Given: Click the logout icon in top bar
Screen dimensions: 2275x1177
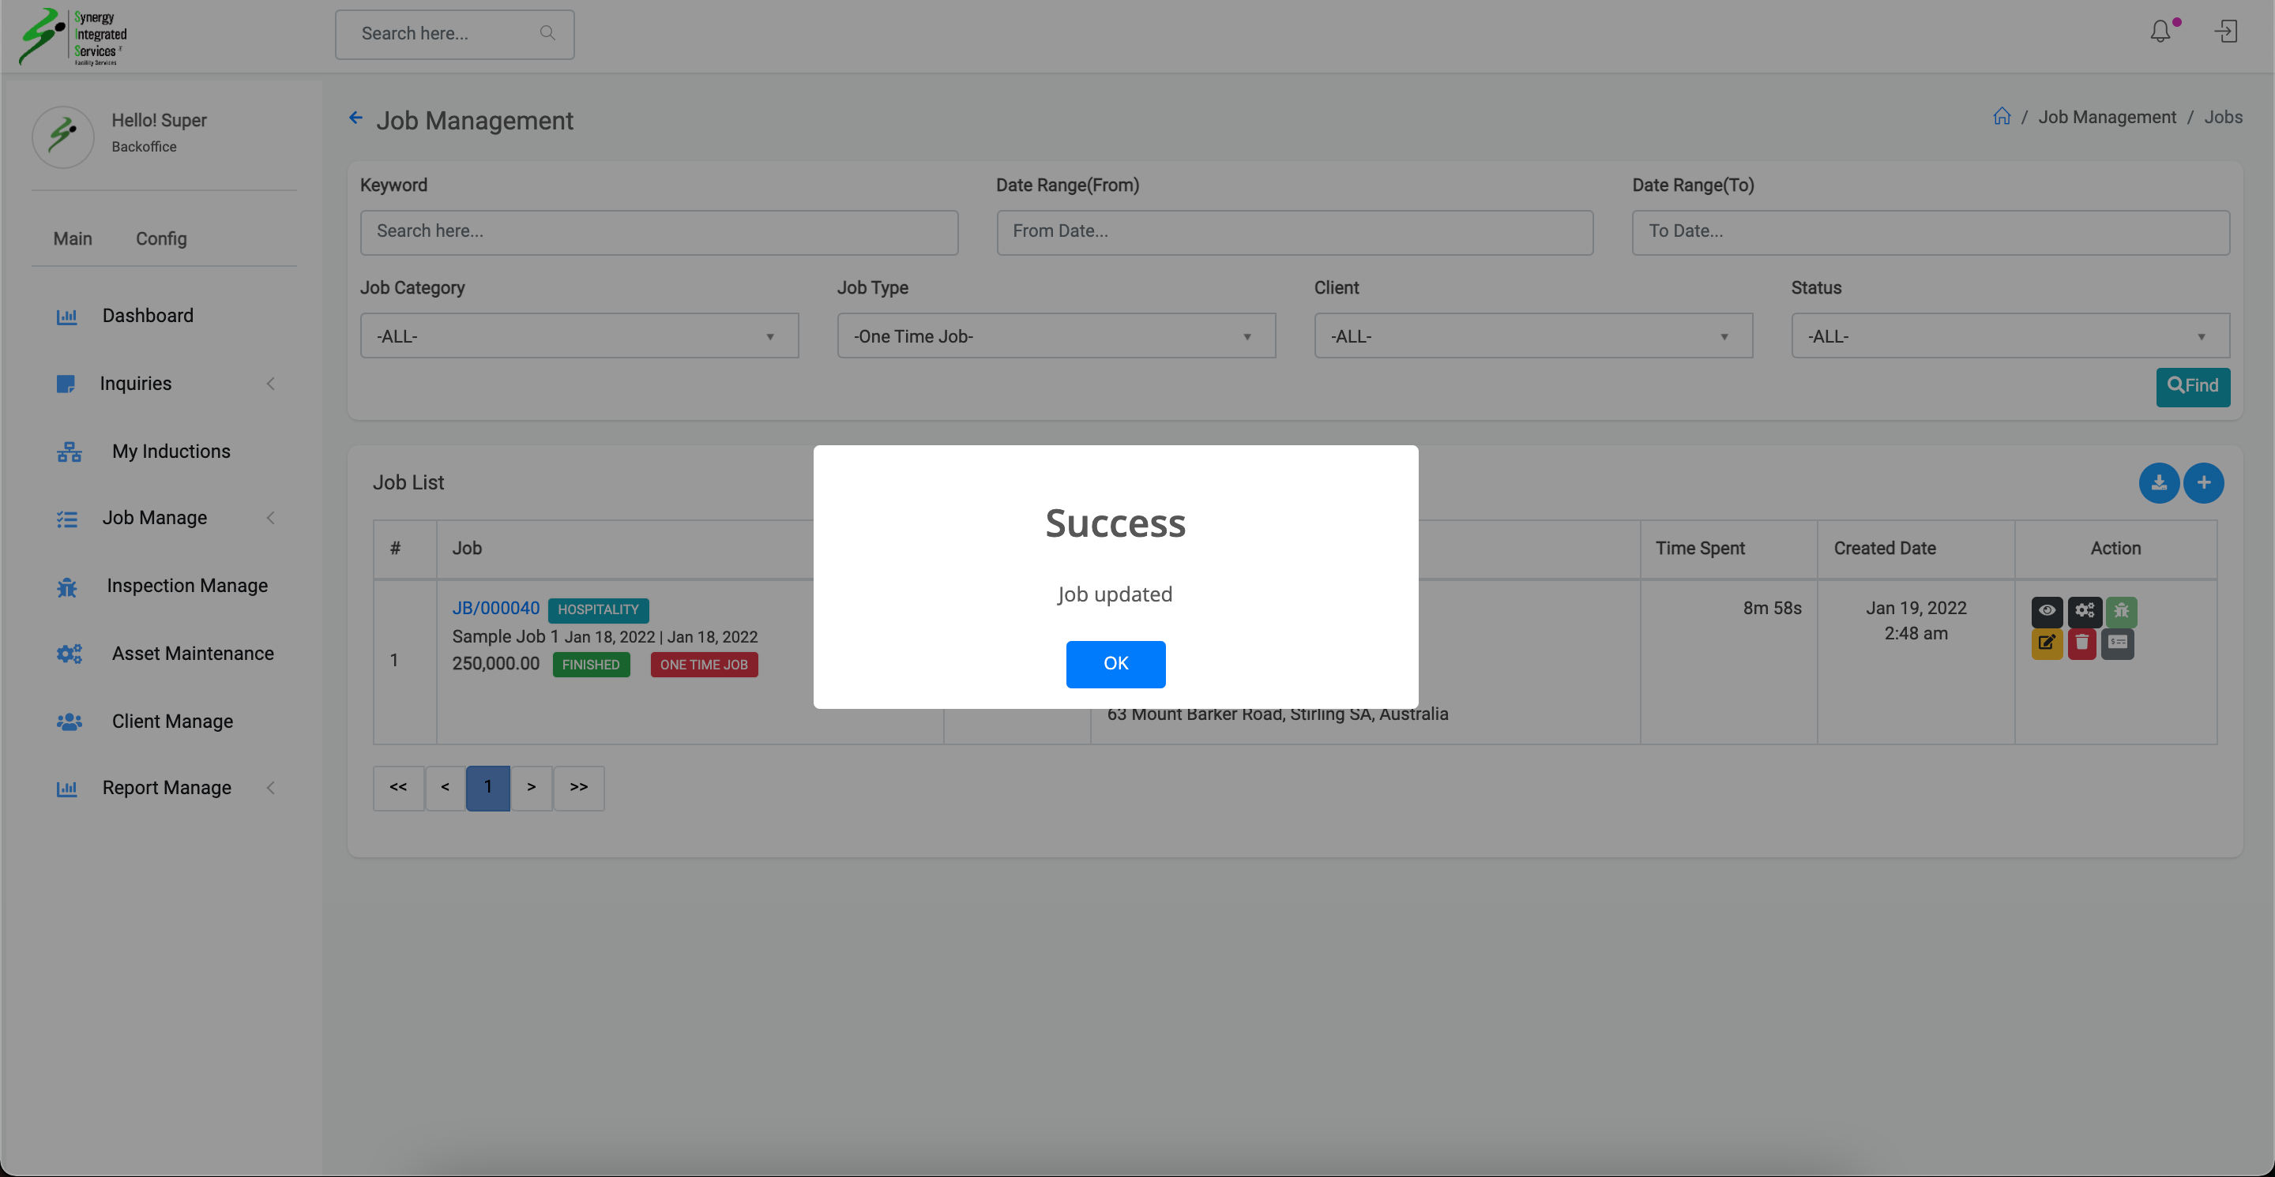Looking at the screenshot, I should (2225, 32).
